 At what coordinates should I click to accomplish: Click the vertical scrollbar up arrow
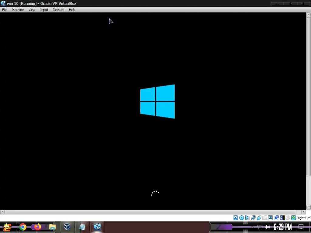309,15
